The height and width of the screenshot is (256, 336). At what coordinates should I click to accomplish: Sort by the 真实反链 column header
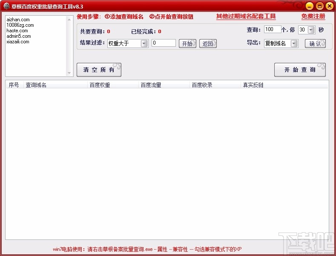(284, 85)
